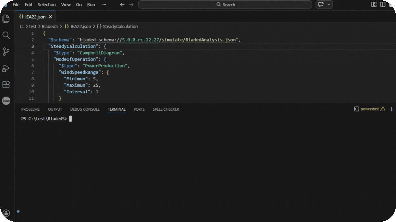Image resolution: width=396 pixels, height=222 pixels.
Task: Switch to the PROBLEMS tab
Action: [x=30, y=109]
